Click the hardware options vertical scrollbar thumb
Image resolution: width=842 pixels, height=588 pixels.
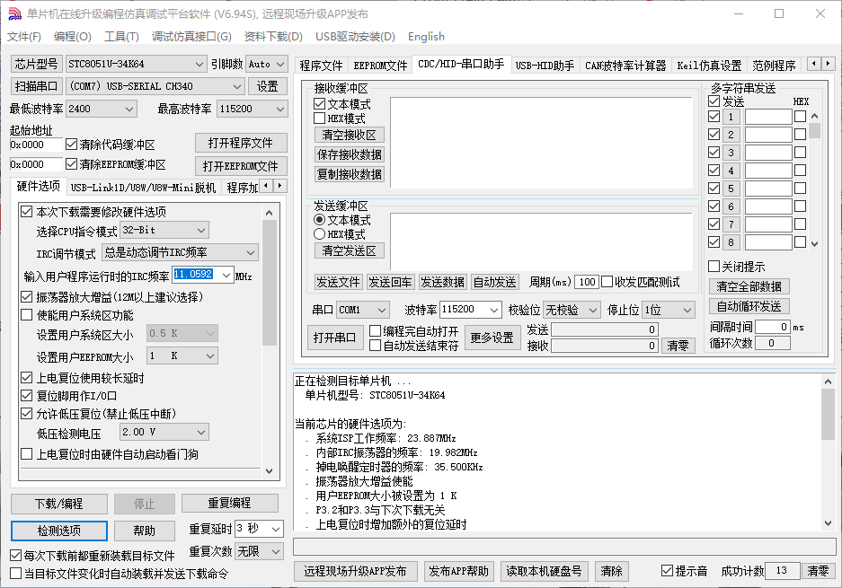(269, 283)
